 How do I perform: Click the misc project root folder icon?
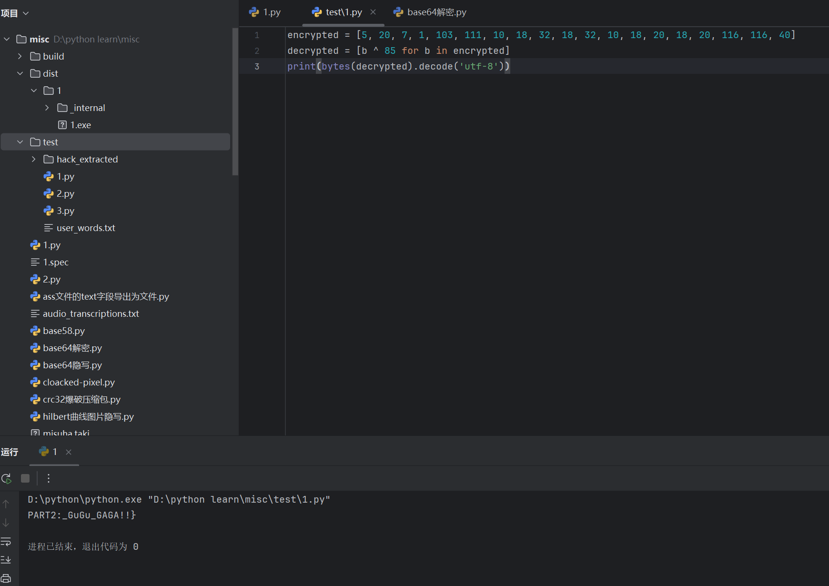click(21, 39)
